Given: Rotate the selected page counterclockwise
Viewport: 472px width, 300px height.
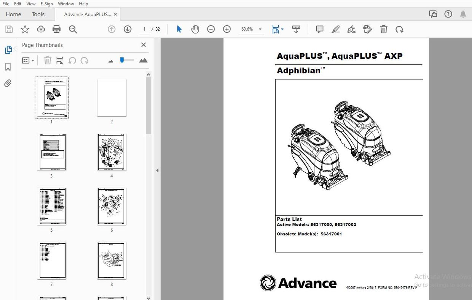Looking at the screenshot, I should point(72,60).
